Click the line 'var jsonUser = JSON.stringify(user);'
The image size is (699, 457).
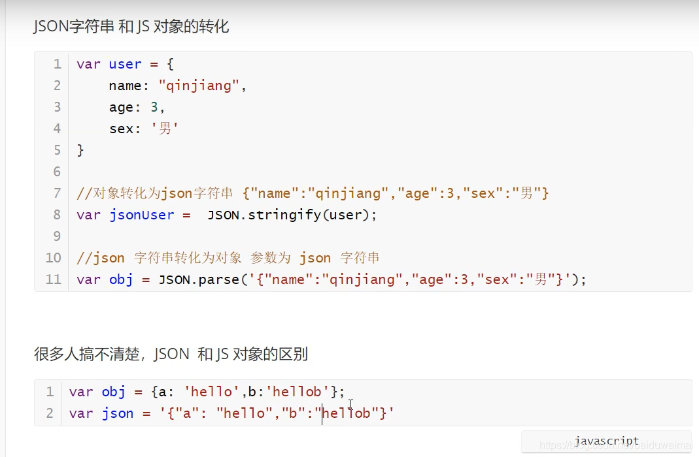click(x=226, y=215)
